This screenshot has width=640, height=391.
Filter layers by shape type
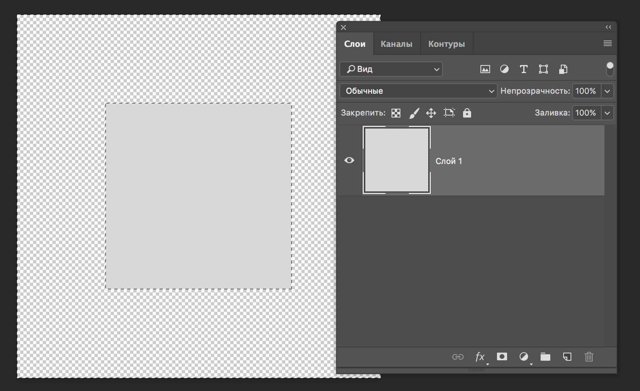[x=543, y=69]
